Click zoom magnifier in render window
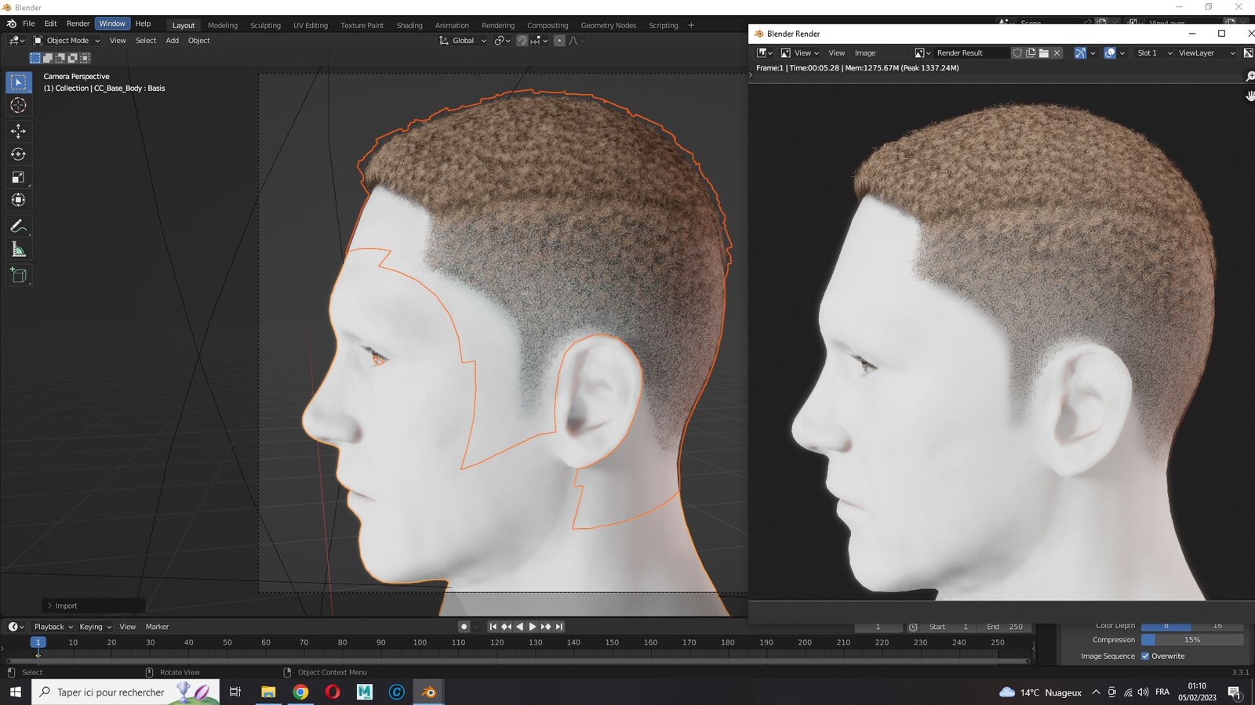1255x705 pixels. click(1250, 76)
